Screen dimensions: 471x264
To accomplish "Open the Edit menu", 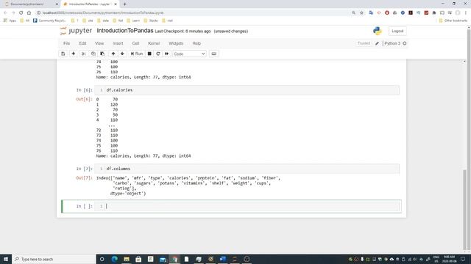I will tap(82, 43).
